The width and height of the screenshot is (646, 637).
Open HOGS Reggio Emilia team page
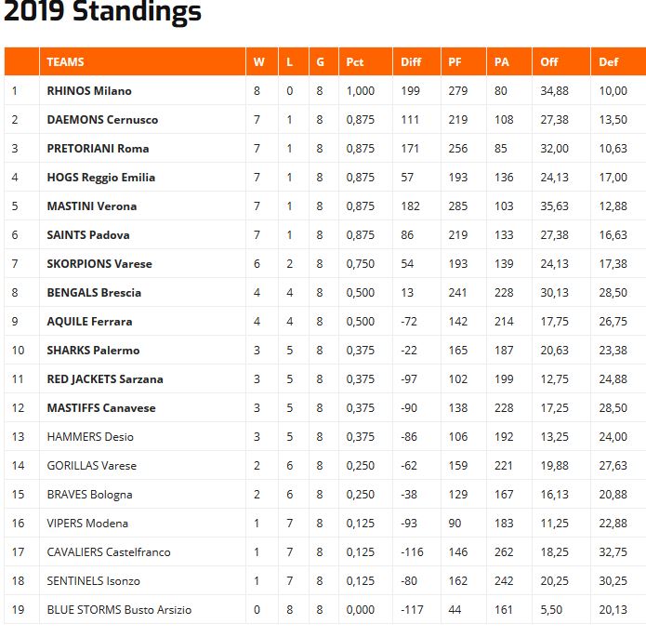(x=100, y=178)
